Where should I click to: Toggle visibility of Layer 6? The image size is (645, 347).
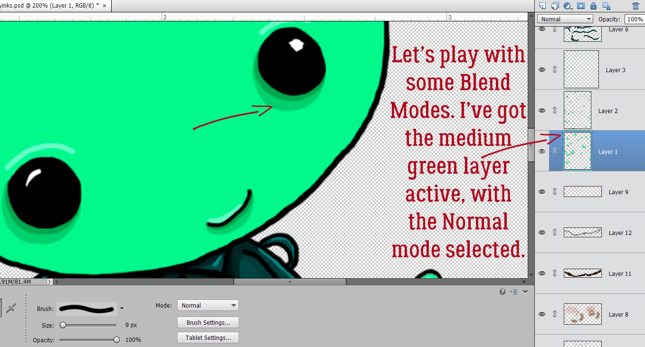tap(542, 29)
